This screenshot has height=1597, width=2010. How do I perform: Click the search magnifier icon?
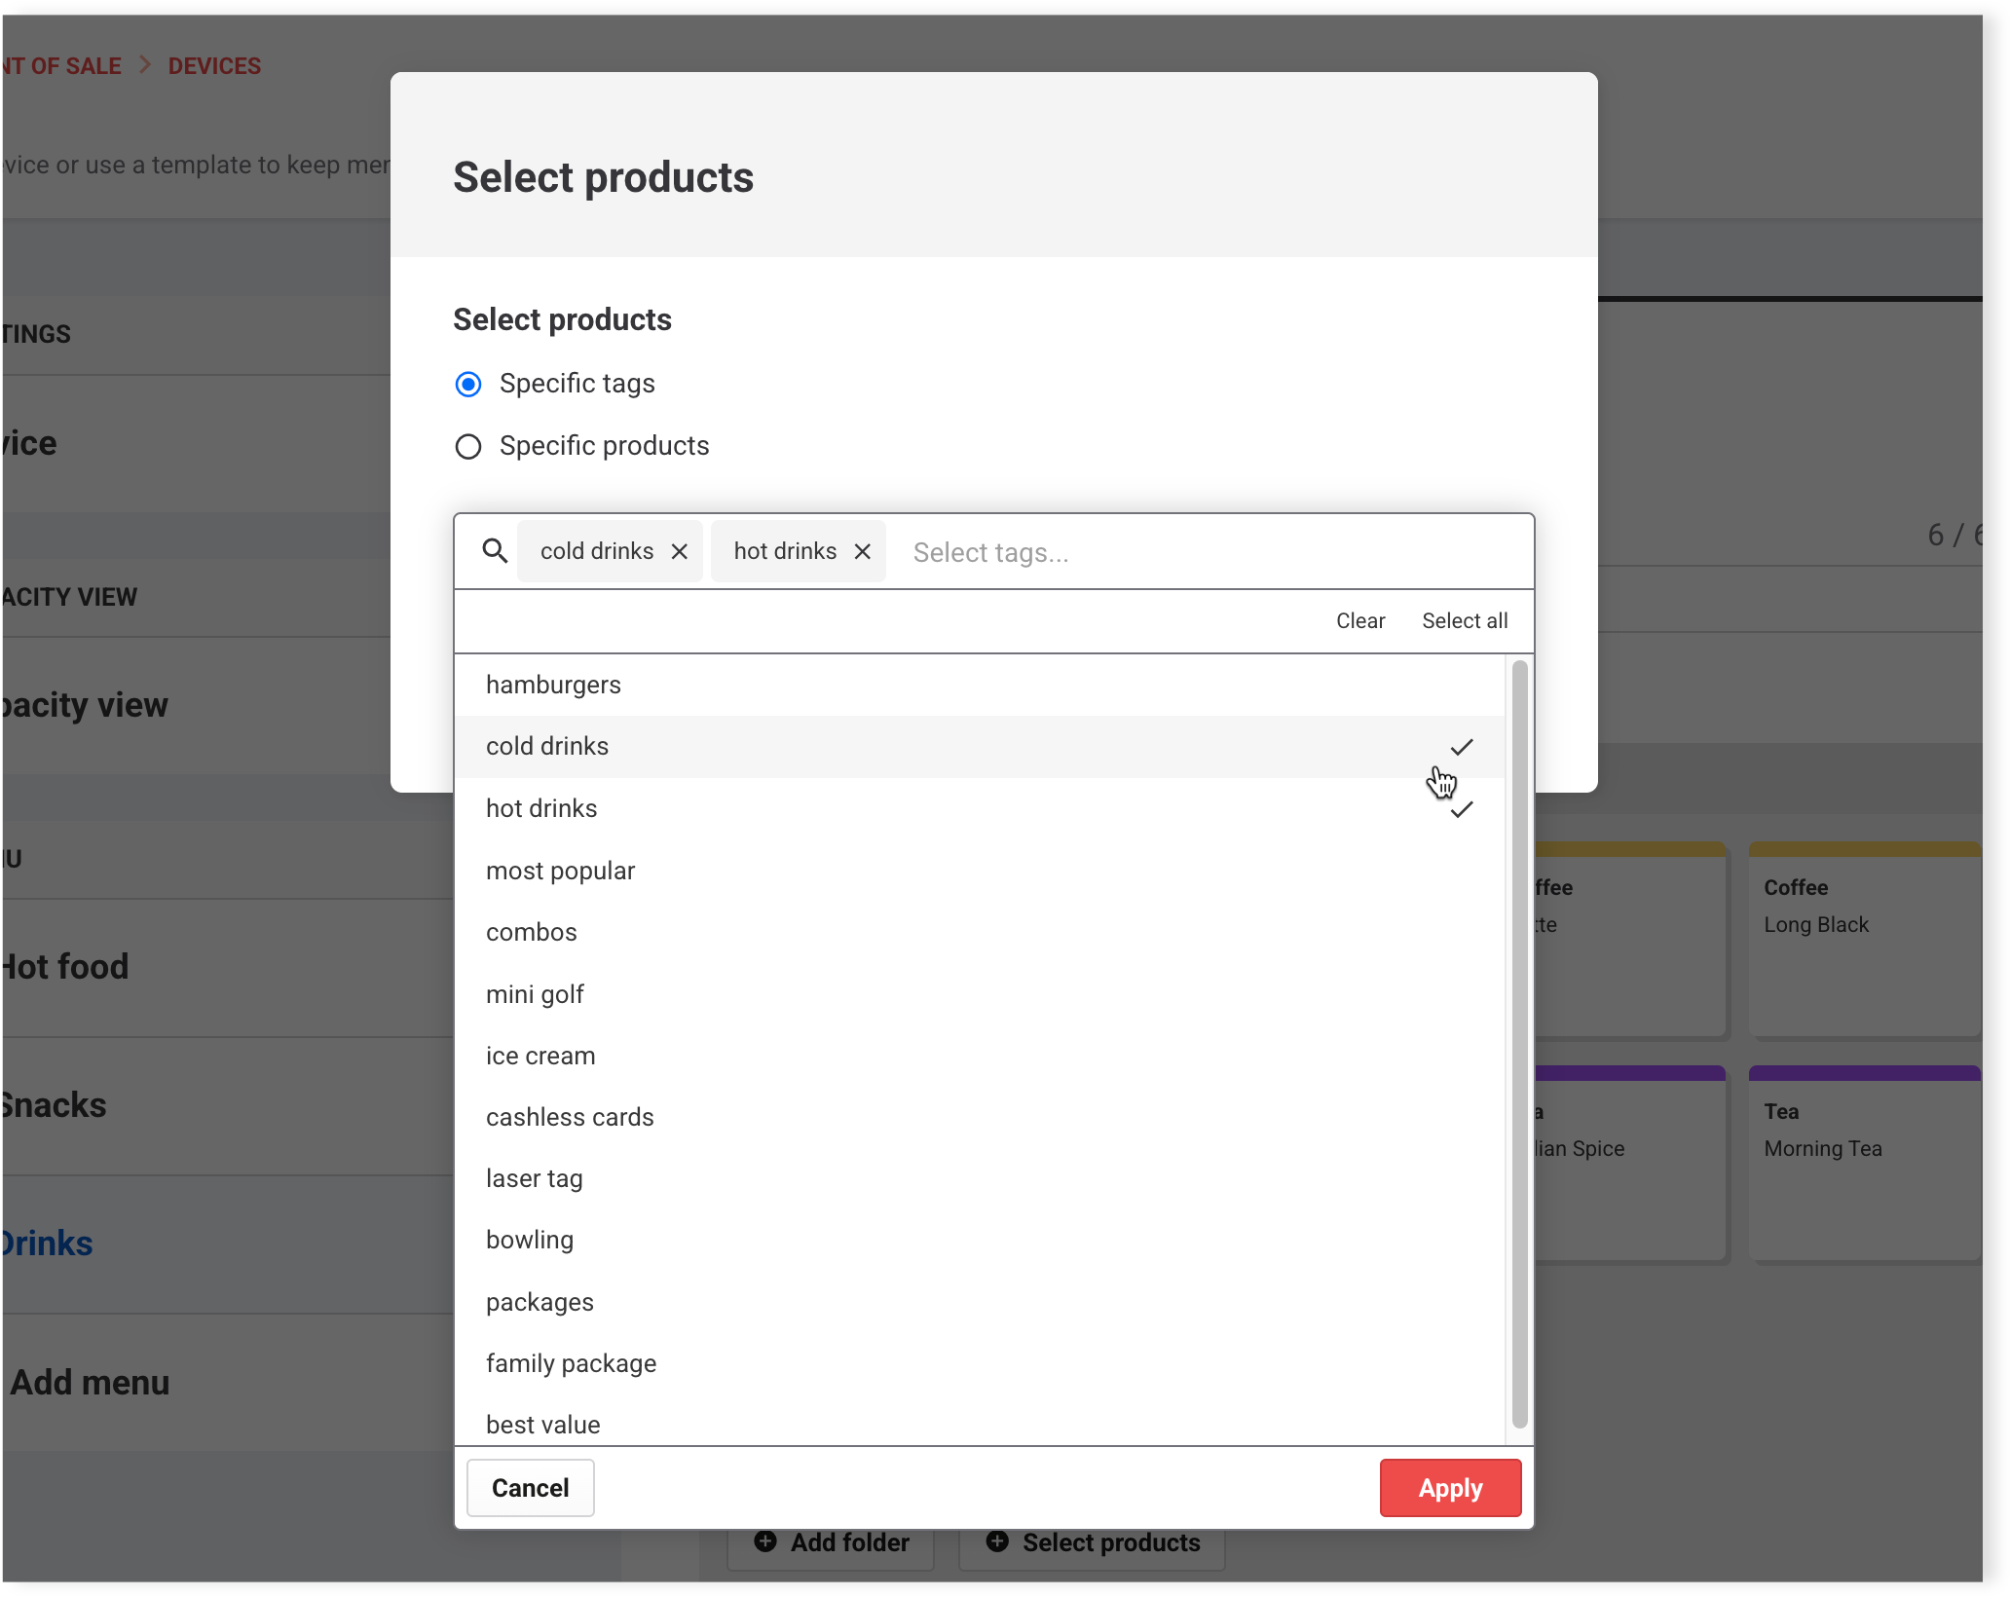(x=495, y=551)
